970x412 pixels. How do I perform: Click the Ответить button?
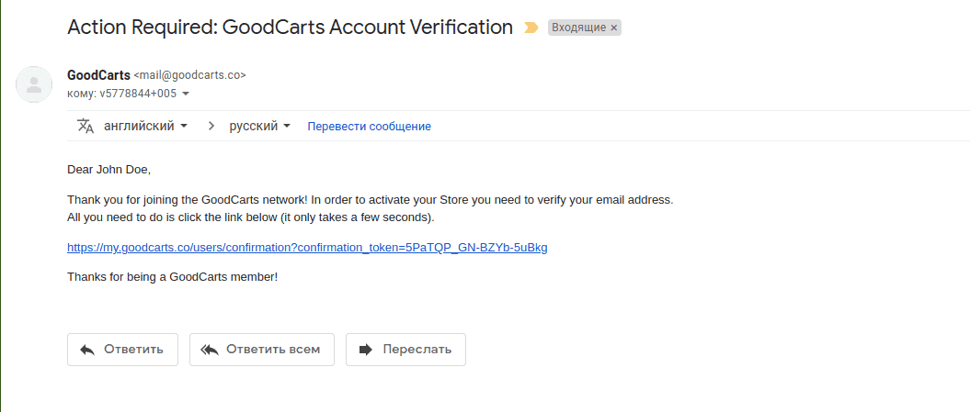tap(122, 350)
